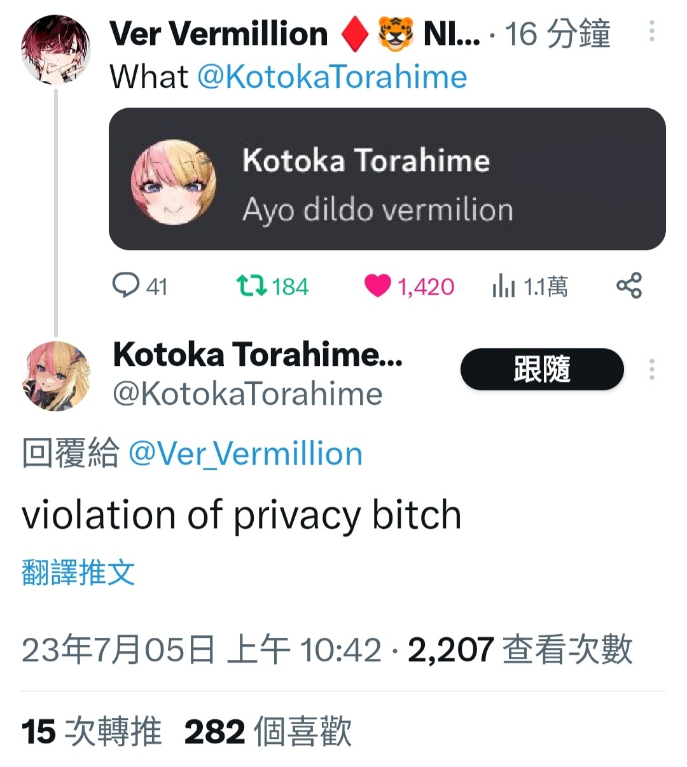Open the @KotokaTorahime handle under reply name

tap(247, 394)
